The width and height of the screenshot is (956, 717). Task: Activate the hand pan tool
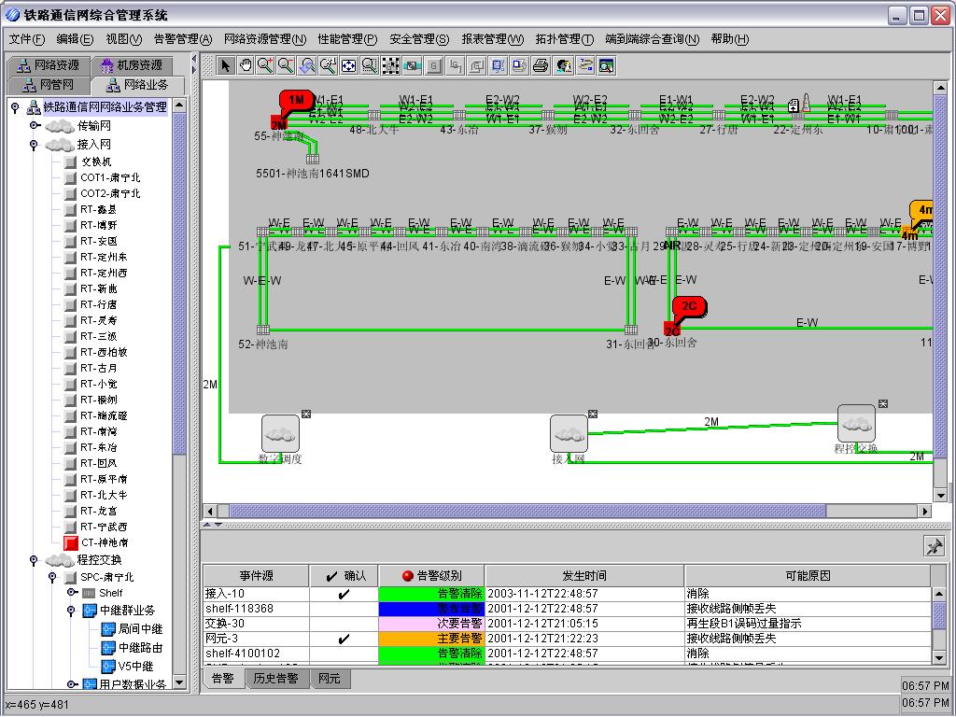click(x=246, y=65)
